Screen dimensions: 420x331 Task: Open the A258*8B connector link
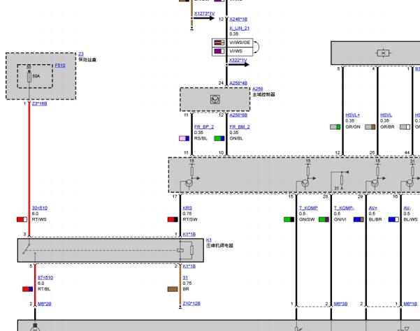tap(238, 115)
